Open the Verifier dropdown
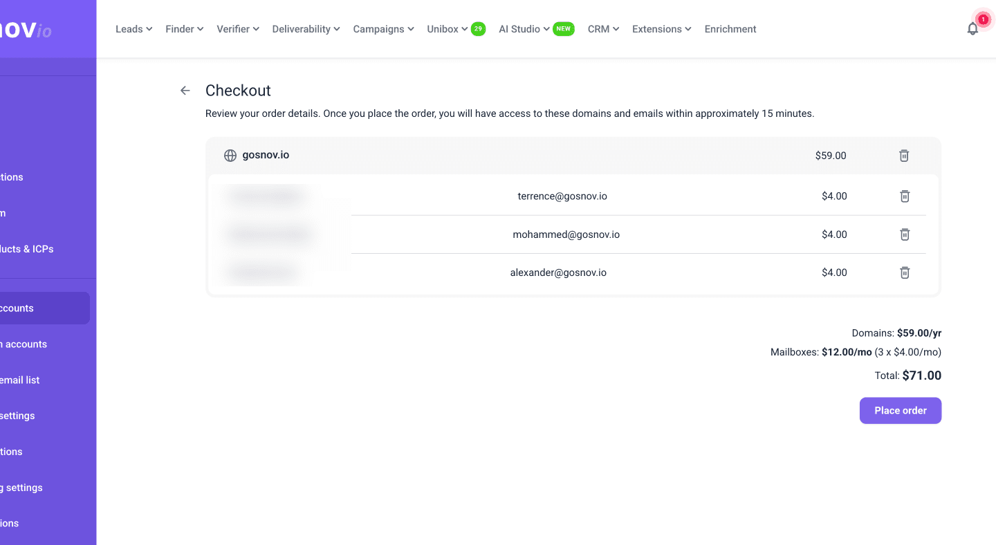Screen dimensions: 996x545 click(x=237, y=29)
